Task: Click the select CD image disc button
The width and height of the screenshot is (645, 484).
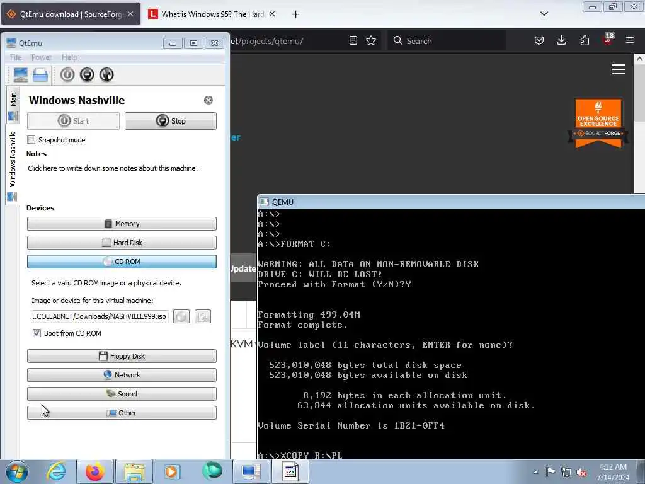Action: coord(181,316)
